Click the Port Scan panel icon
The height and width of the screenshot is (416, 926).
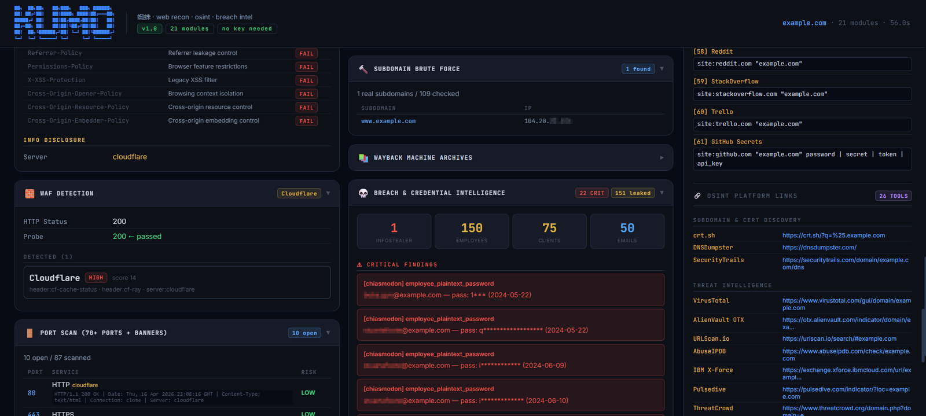click(x=30, y=333)
